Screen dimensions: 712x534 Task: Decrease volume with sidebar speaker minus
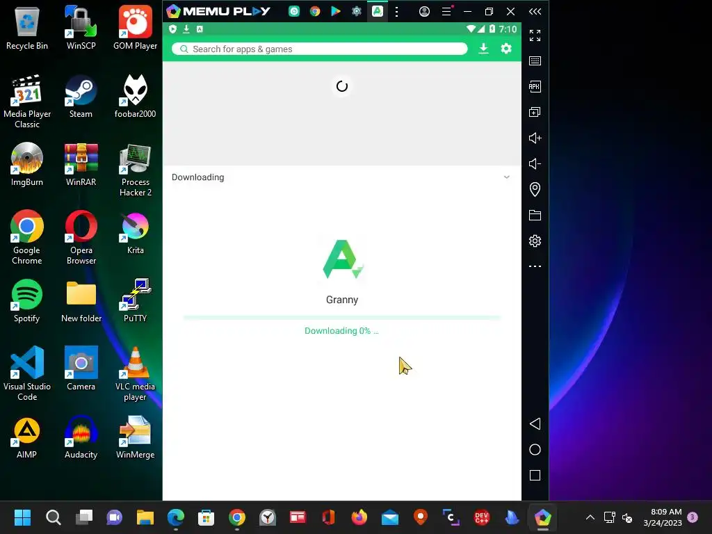tap(535, 163)
